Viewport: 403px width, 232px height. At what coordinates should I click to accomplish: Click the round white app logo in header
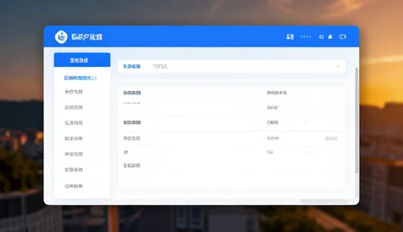(61, 37)
